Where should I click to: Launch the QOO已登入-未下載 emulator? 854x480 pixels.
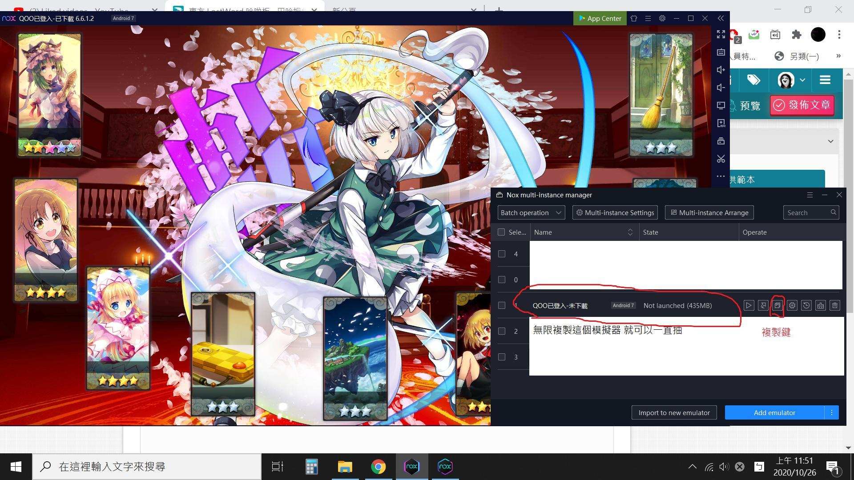(x=749, y=305)
